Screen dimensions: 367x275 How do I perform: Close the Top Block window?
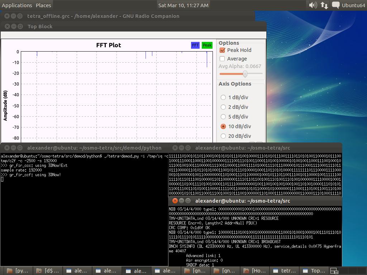(7, 26)
